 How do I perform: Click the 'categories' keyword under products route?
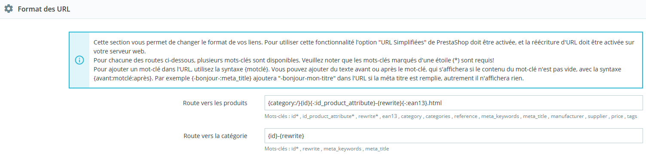point(438,116)
